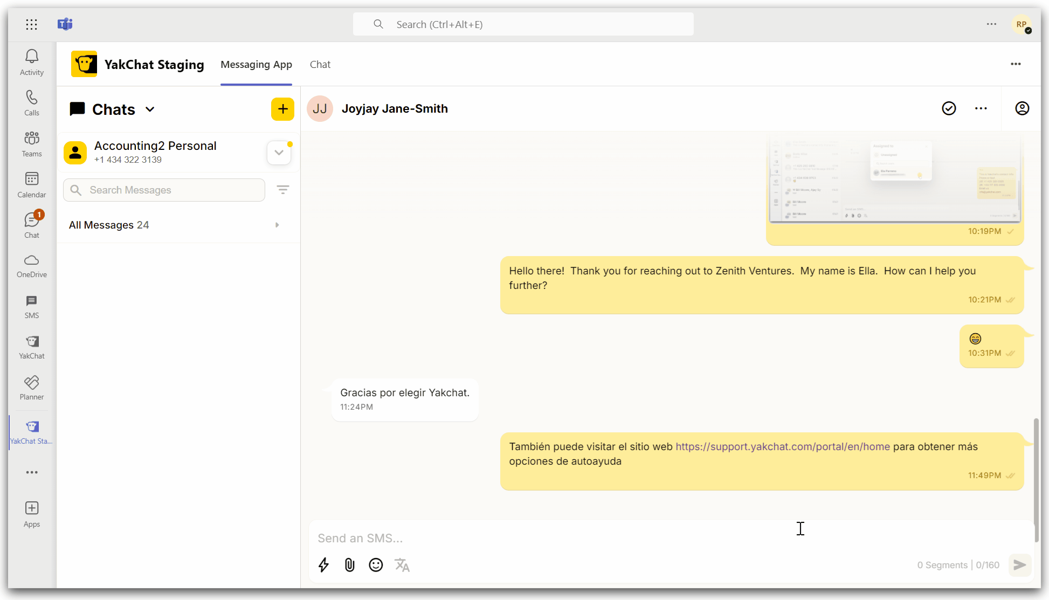This screenshot has width=1049, height=600.
Task: Open conversation more options ellipsis
Action: (981, 108)
